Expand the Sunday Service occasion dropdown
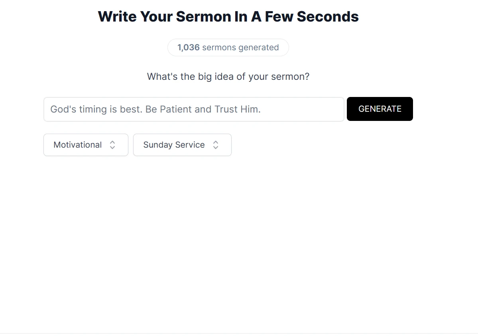Image resolution: width=478 pixels, height=336 pixels. [x=182, y=145]
